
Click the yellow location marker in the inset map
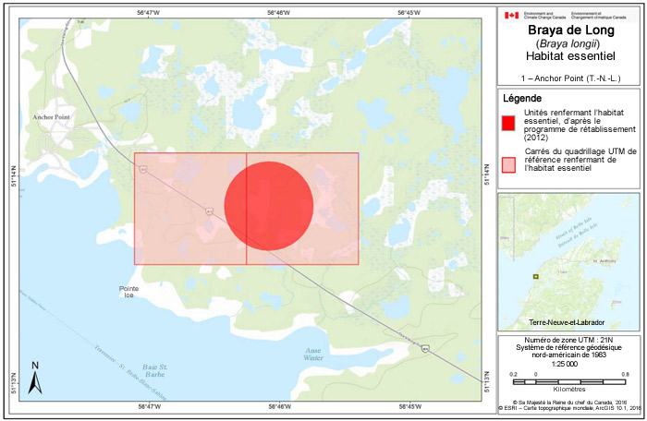tap(534, 276)
